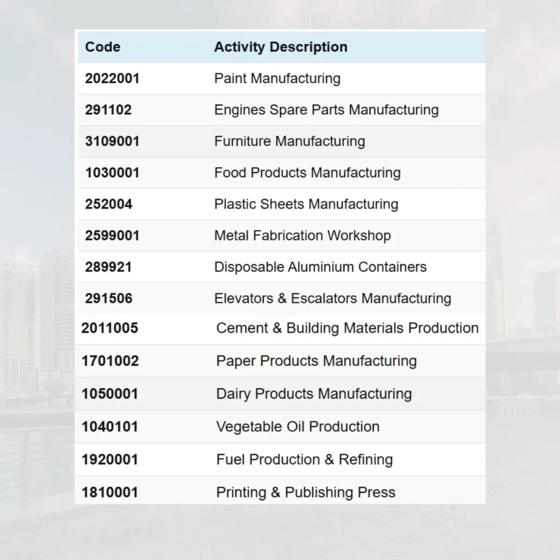Click Disposable Aluminium Containers description

point(320,267)
